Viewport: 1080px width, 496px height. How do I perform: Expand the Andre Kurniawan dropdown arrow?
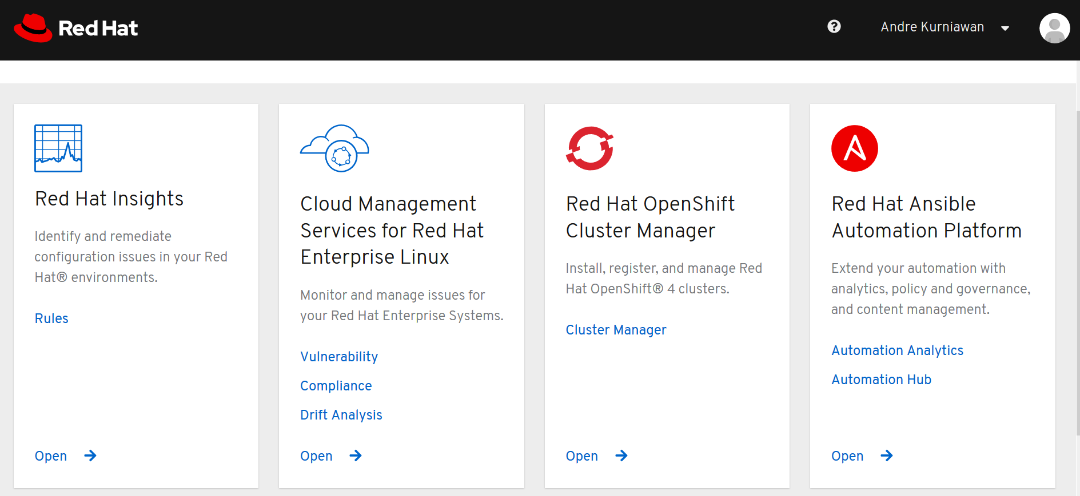click(1005, 28)
